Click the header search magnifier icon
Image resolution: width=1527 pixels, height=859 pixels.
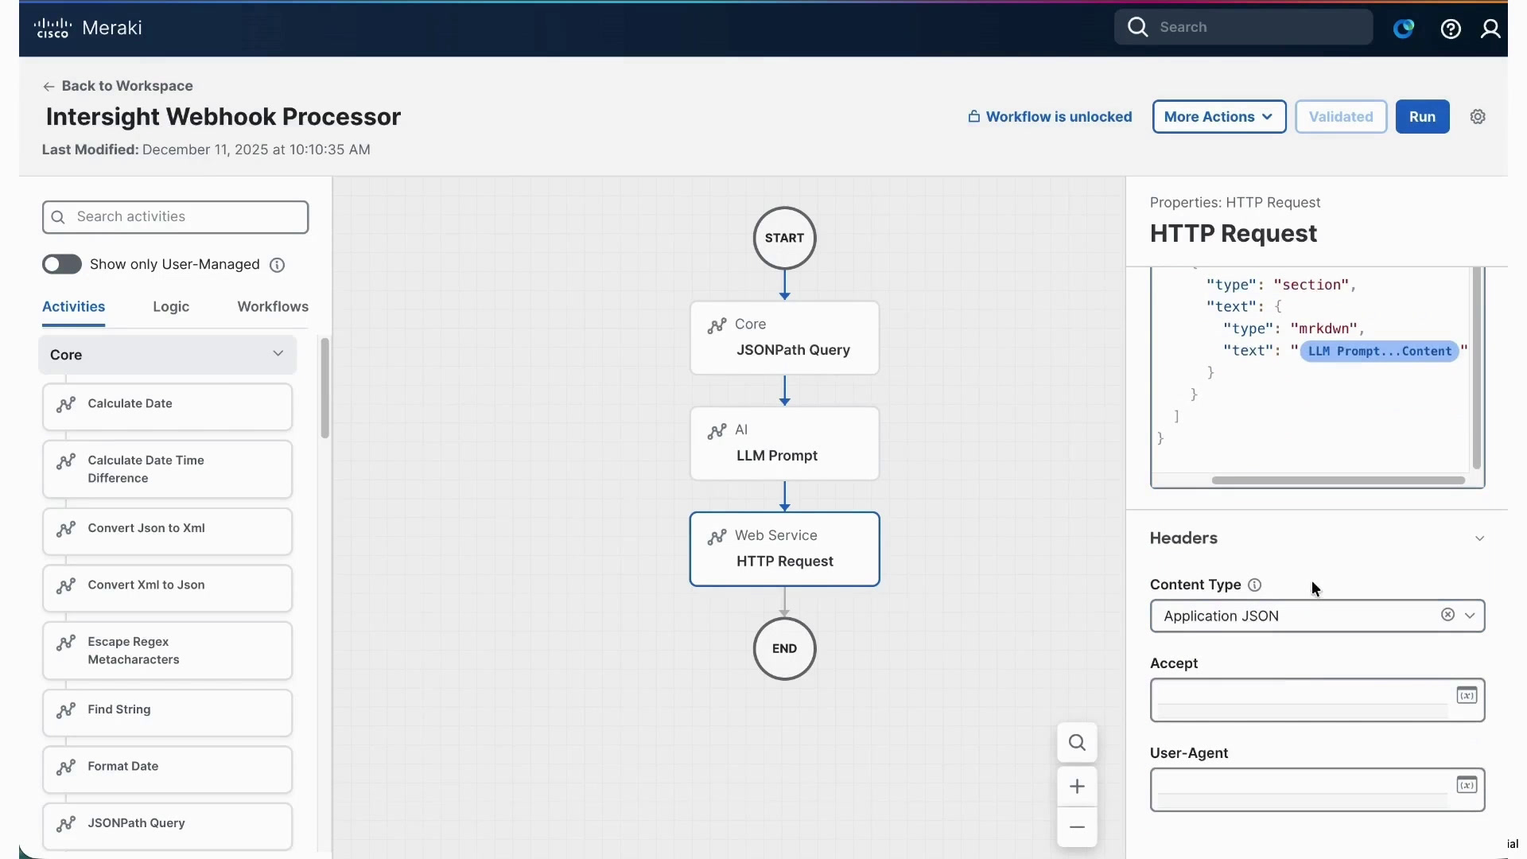pos(1138,27)
